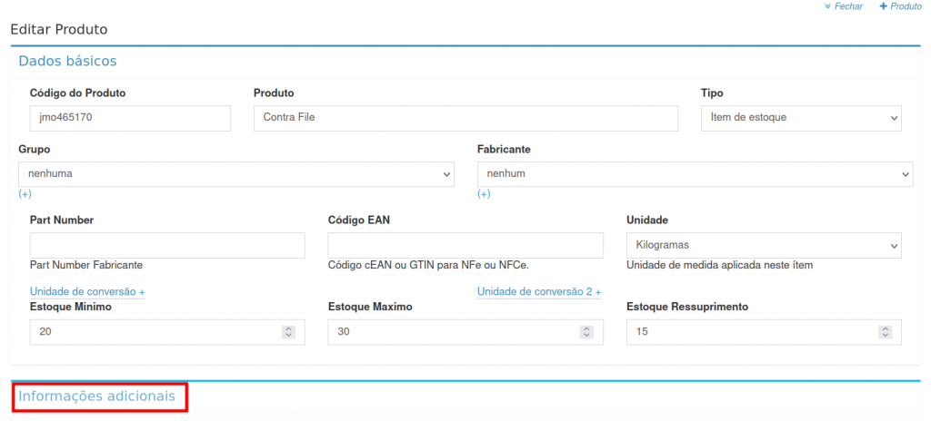Click the + Produto link
Image resolution: width=931 pixels, height=421 pixels.
[x=900, y=6]
